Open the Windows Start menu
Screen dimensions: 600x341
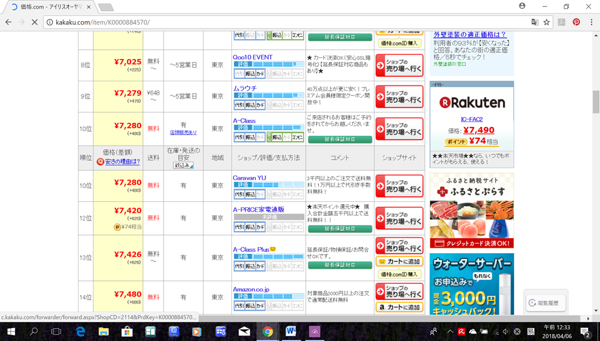[11, 332]
